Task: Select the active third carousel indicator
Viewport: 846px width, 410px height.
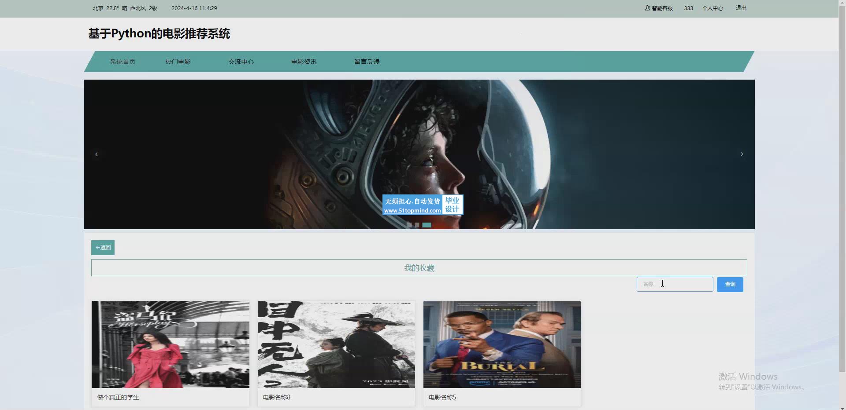Action: (x=427, y=225)
